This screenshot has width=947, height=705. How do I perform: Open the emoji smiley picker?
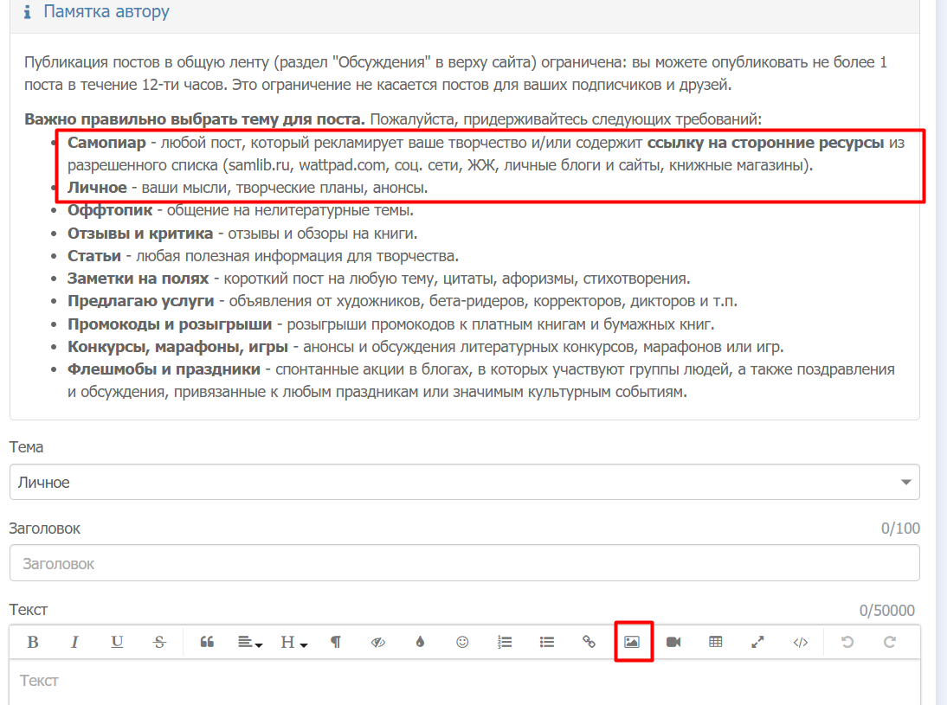[462, 642]
